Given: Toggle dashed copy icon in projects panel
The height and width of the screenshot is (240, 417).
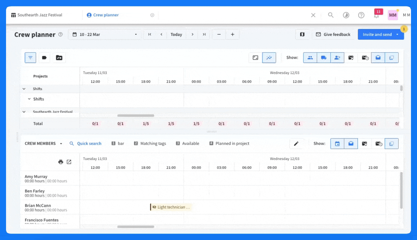Looking at the screenshot, I should click(x=392, y=58).
